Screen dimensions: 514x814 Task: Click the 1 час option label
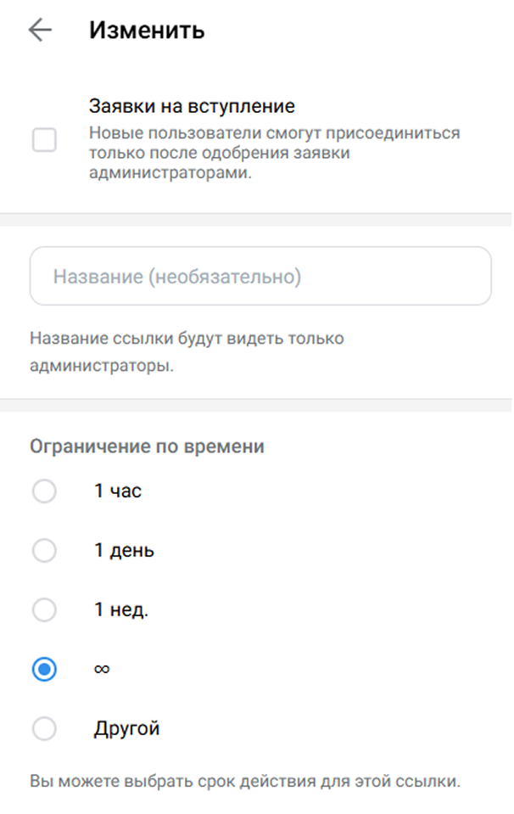pos(118,491)
